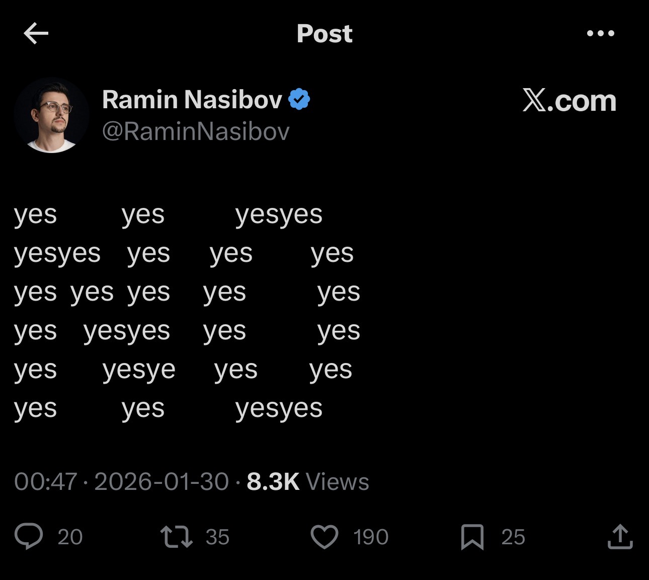
Task: Click the 8.3K Views counter
Action: (x=308, y=482)
